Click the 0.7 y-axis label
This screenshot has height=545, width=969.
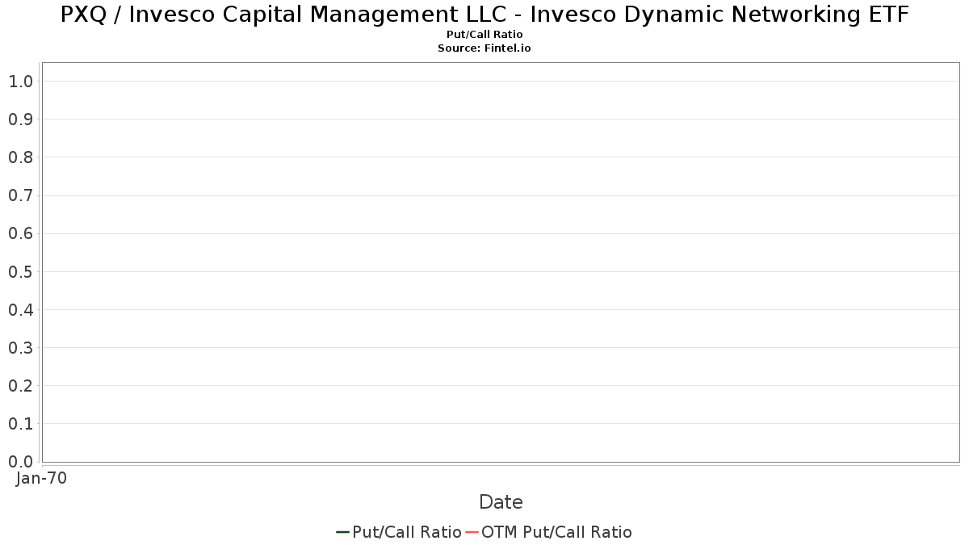pyautogui.click(x=21, y=195)
